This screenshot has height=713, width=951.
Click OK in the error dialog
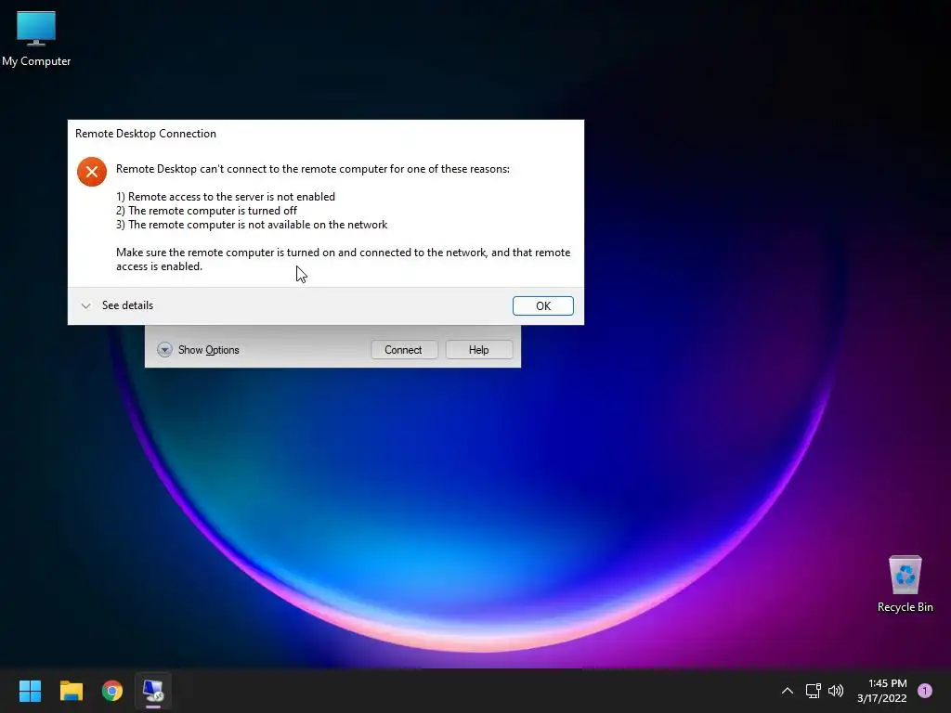click(x=542, y=305)
